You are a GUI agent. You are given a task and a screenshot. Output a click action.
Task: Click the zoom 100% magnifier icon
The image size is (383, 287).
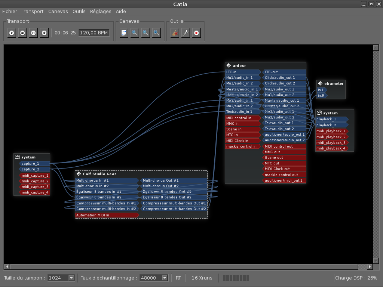pos(156,33)
